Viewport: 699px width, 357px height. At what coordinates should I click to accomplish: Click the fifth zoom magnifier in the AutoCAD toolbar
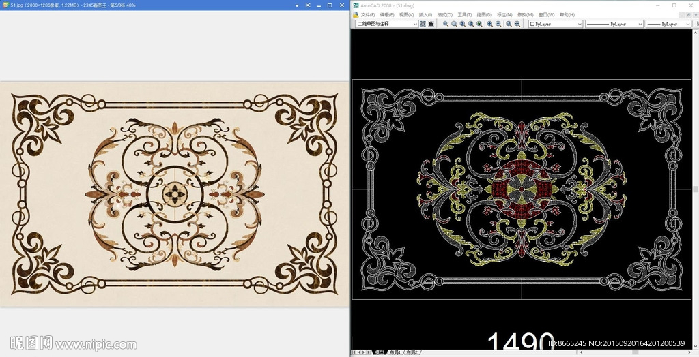click(480, 24)
